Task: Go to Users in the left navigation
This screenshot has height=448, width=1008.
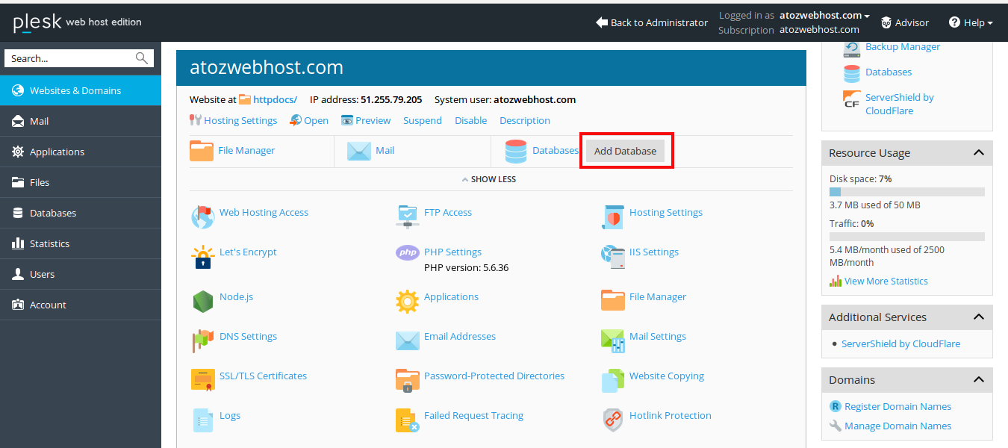Action: [x=81, y=274]
